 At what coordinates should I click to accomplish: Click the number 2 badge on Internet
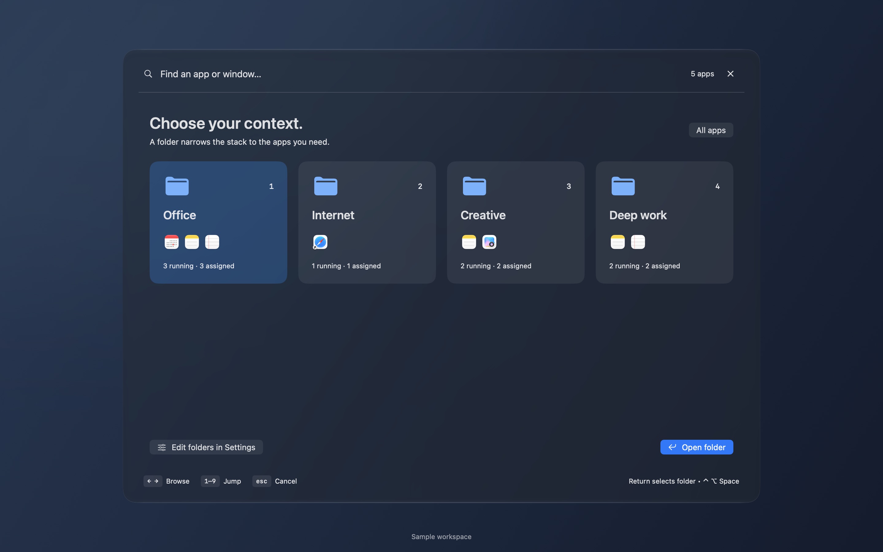420,186
